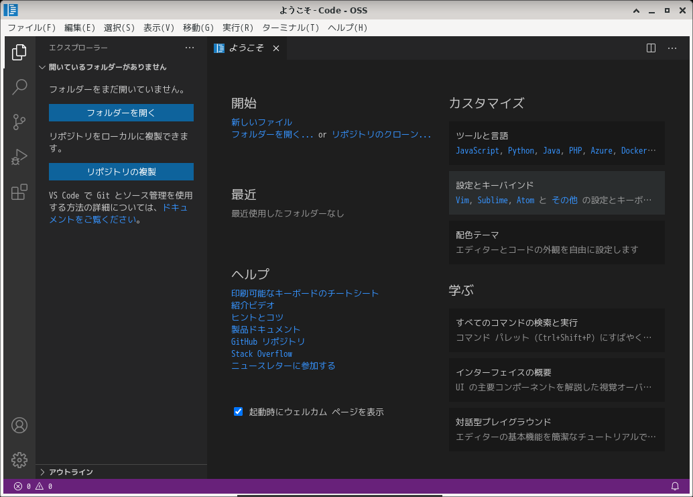Select the ようこそ editor tab

click(x=247, y=48)
